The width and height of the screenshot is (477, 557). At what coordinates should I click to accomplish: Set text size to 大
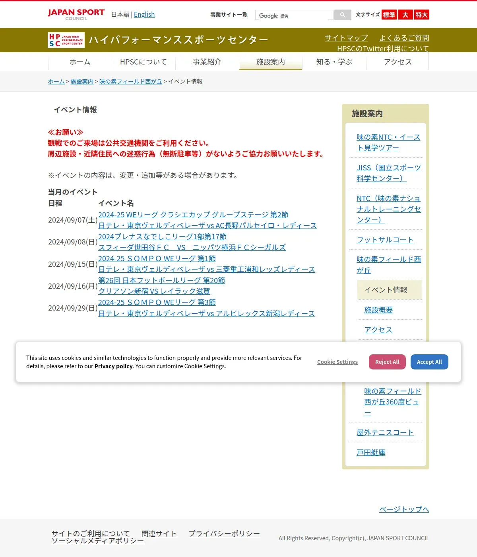click(405, 15)
